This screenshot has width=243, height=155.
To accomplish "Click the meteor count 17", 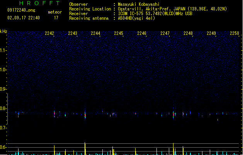I will 56,18.
